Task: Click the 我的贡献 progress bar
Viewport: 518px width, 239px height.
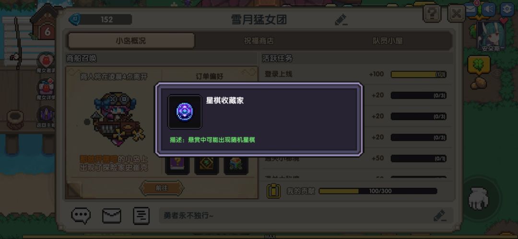Action: (x=378, y=191)
